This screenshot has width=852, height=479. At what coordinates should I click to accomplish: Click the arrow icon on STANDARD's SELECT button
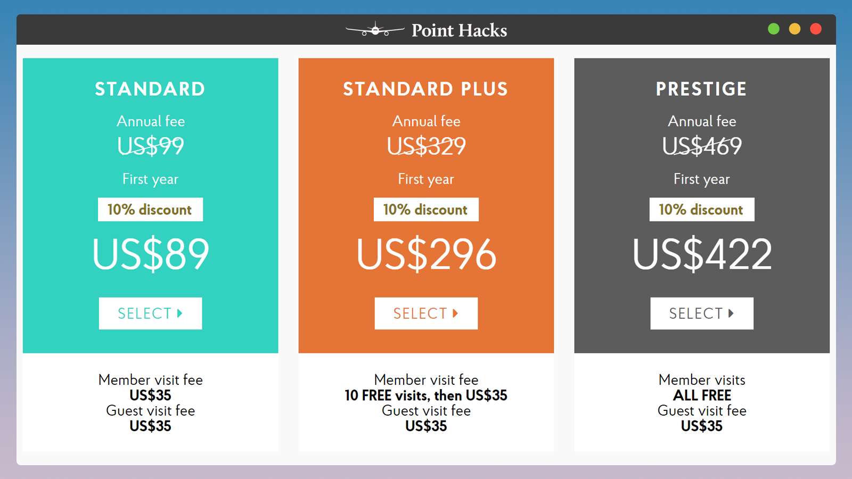click(x=180, y=313)
